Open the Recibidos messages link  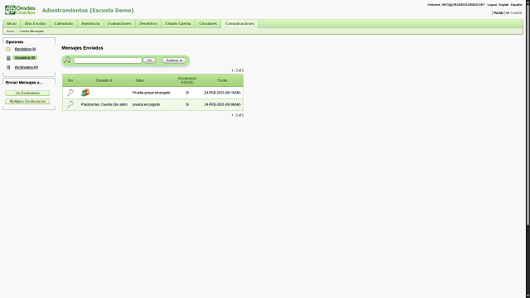tap(26, 49)
